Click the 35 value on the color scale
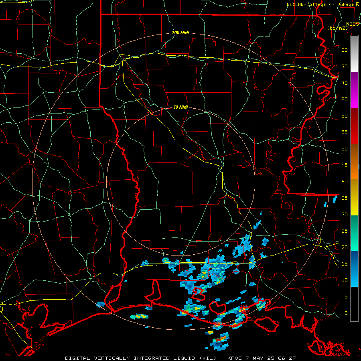This screenshot has height=361, width=361. click(x=345, y=198)
